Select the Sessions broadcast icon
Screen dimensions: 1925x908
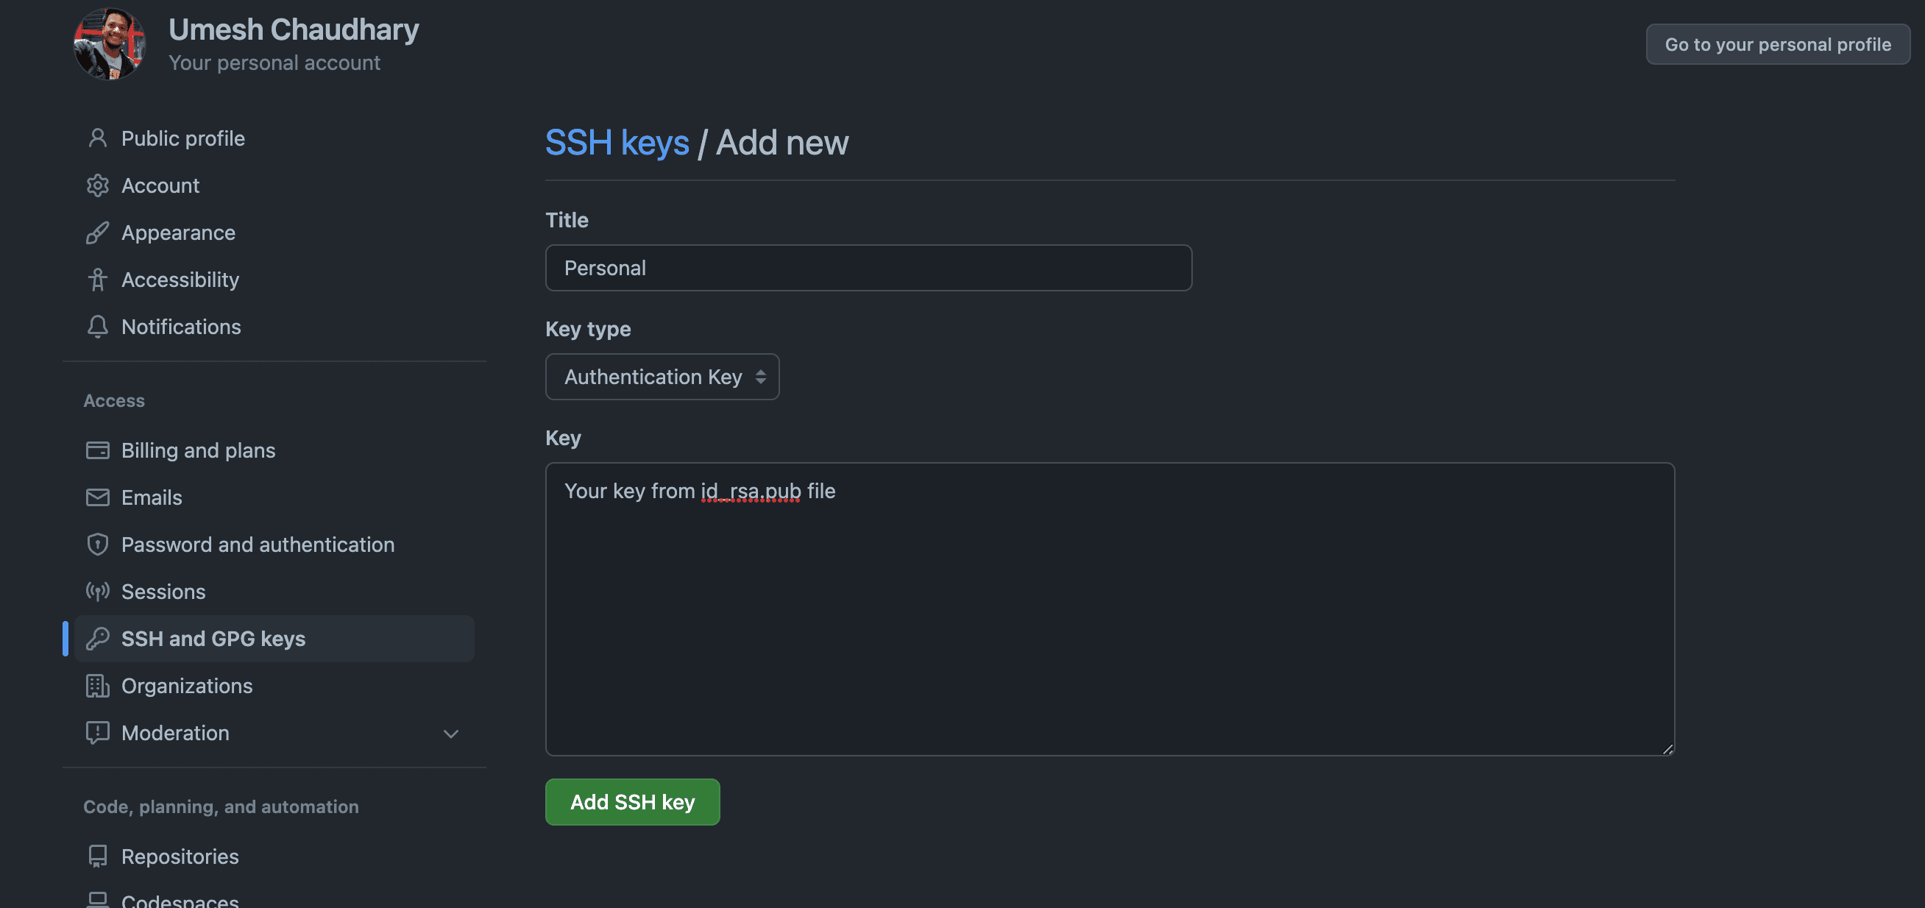point(98,591)
